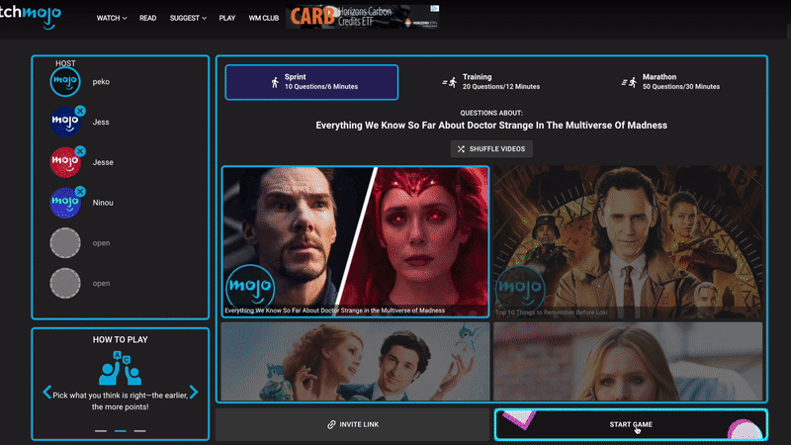This screenshot has height=445, width=791.
Task: Click the Shuffle Videos button
Action: [492, 148]
